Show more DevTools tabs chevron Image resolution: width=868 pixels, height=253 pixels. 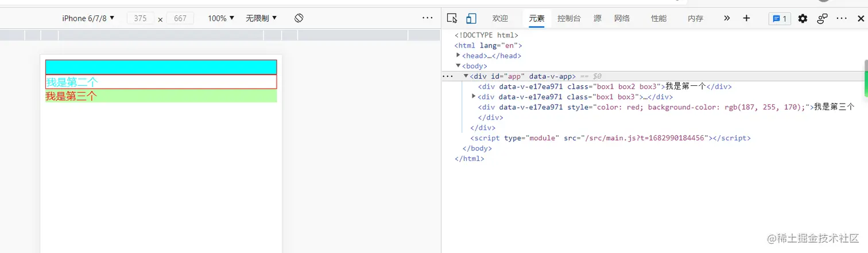[727, 18]
